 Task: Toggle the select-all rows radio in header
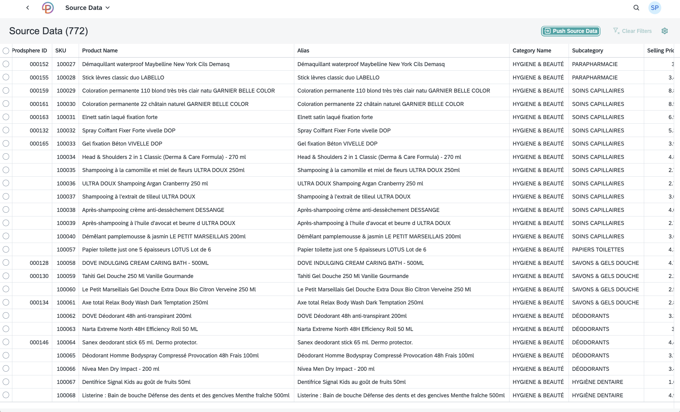6,51
